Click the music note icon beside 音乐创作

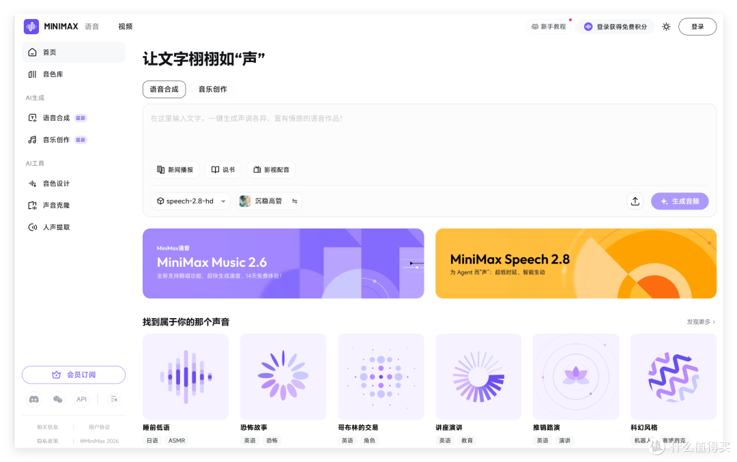tap(33, 140)
